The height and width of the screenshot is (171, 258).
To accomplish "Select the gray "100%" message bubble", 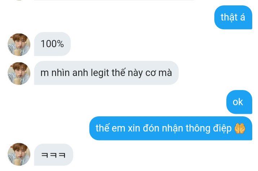I will coord(52,44).
